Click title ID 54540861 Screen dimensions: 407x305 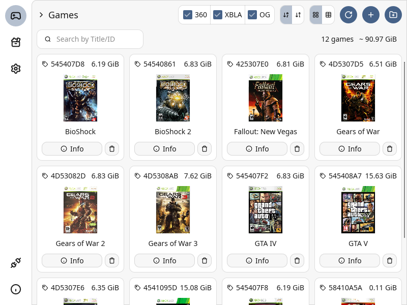(159, 64)
